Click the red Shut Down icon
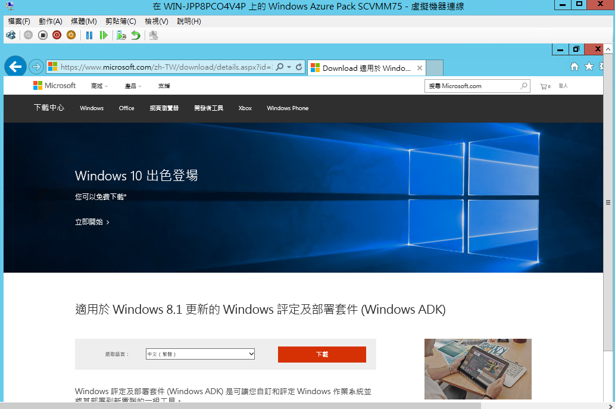Viewport: 615px width, 409px height. click(x=57, y=35)
